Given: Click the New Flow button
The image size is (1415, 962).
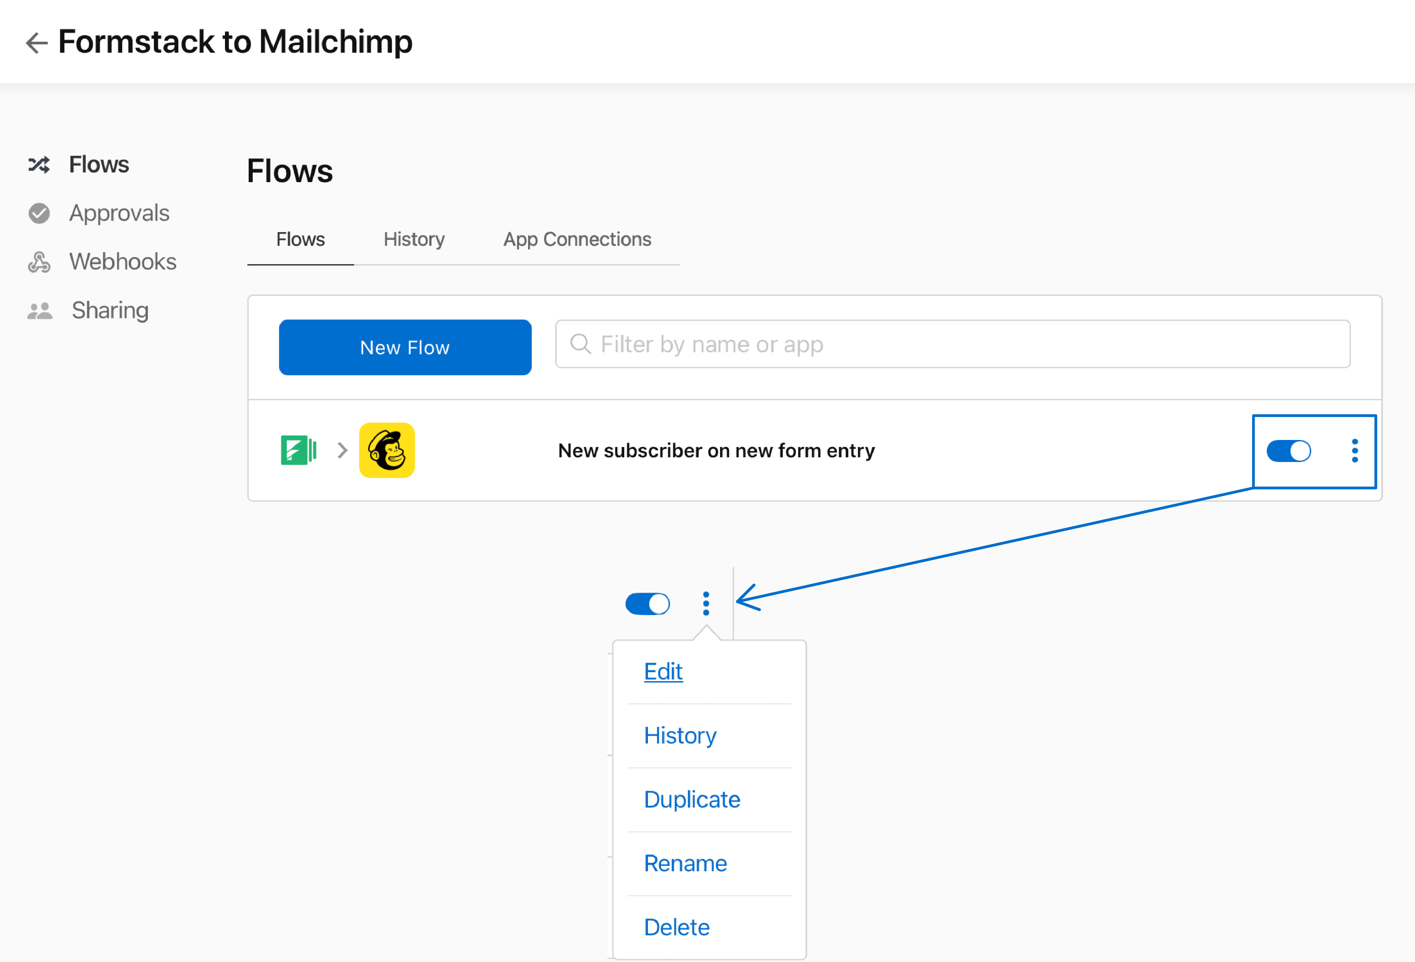Looking at the screenshot, I should [404, 348].
